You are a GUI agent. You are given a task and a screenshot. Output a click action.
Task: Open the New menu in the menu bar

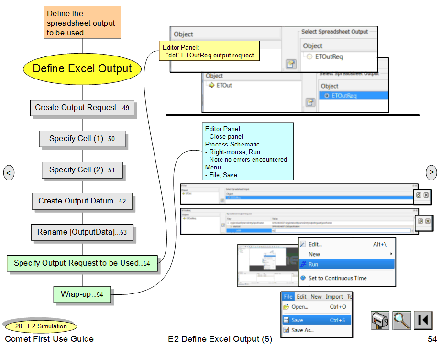(x=316, y=296)
